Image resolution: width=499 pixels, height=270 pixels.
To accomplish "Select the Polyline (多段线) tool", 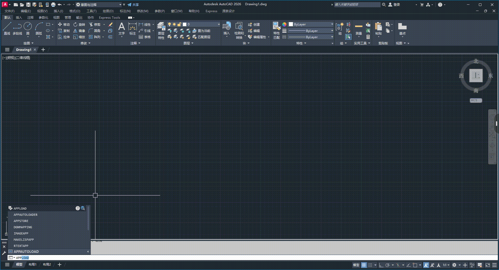I will pos(17,28).
